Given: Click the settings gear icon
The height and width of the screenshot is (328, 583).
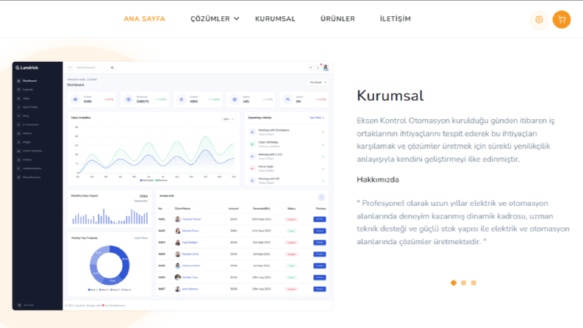Looking at the screenshot, I should (x=539, y=20).
